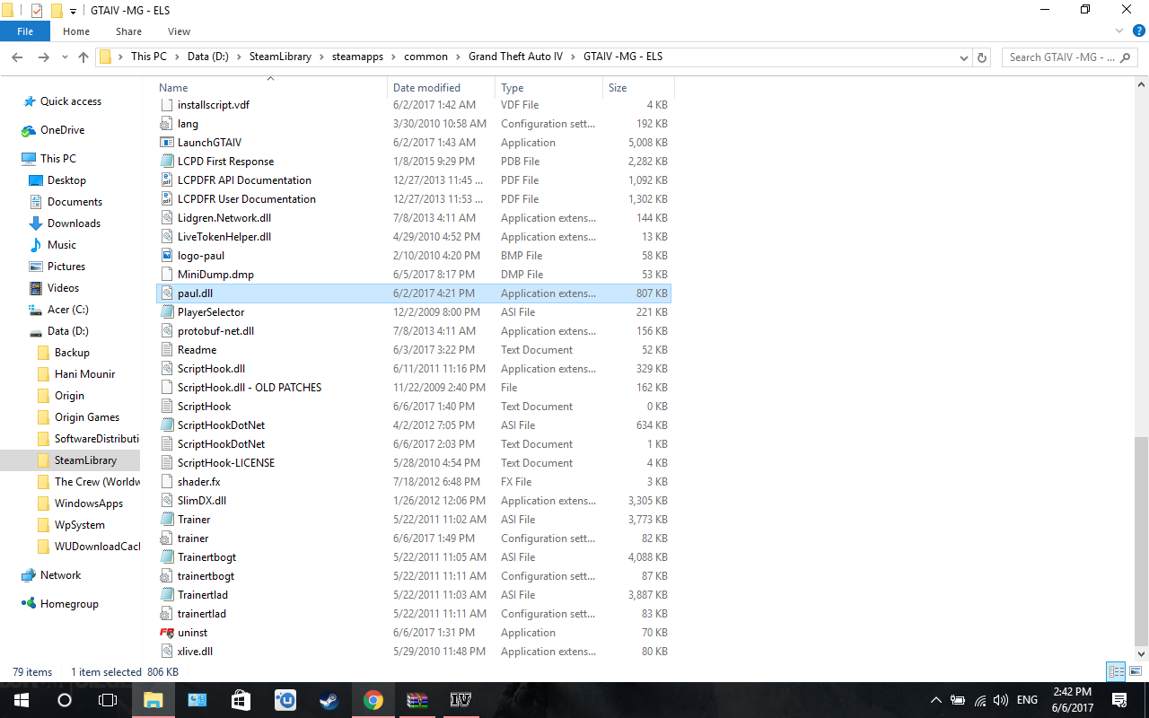Open Desktop in the navigation pane
Image resolution: width=1149 pixels, height=718 pixels.
tap(66, 180)
